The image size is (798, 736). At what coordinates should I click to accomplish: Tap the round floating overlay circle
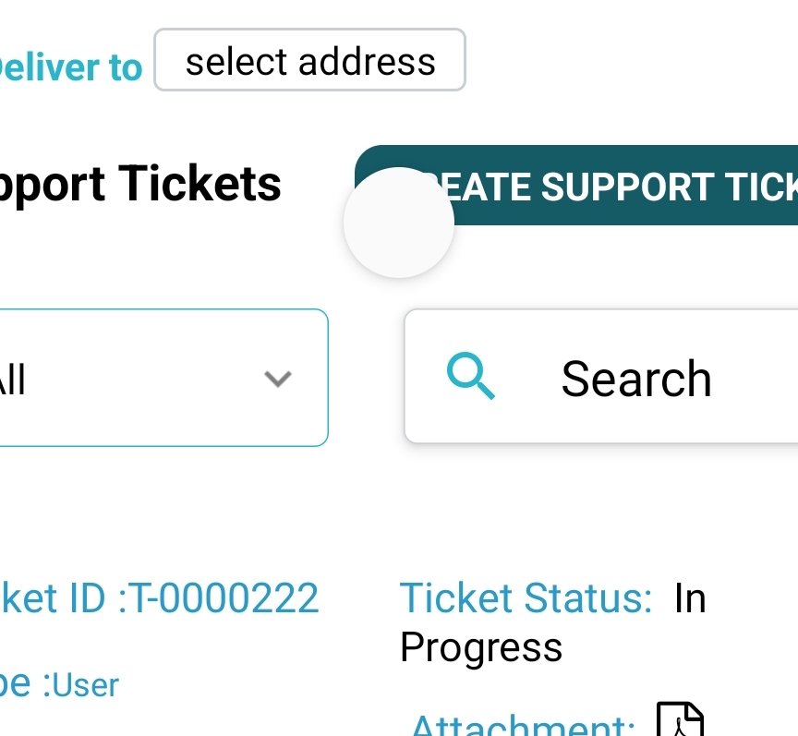pos(398,223)
